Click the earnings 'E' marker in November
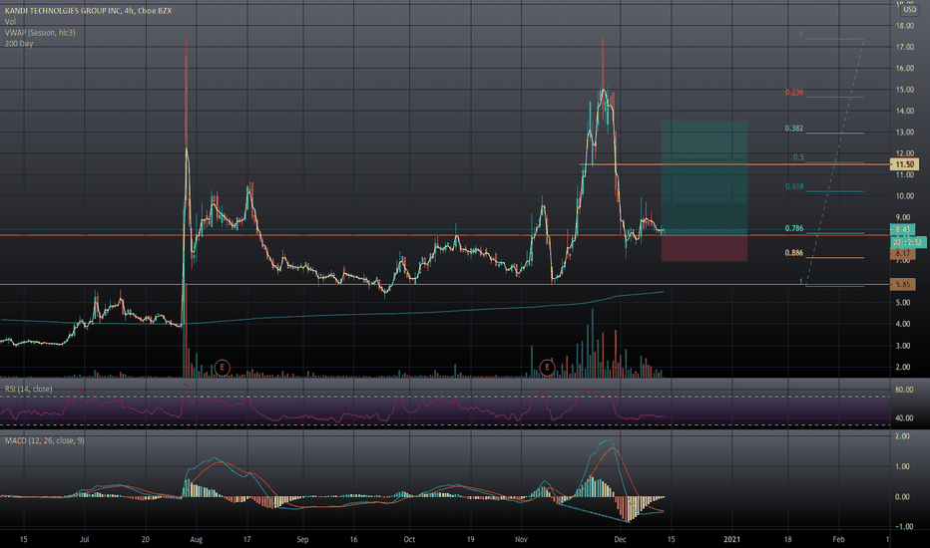930x548 pixels. coord(547,368)
